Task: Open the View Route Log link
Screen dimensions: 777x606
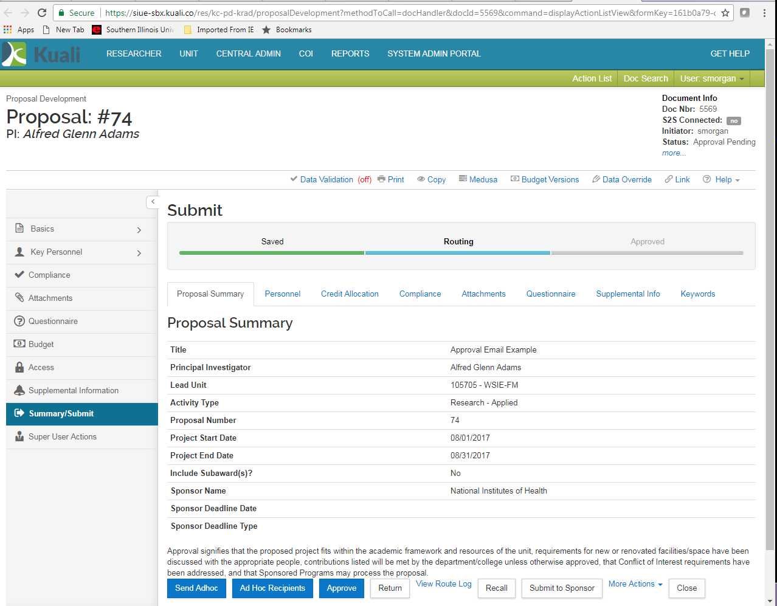Action: [443, 584]
